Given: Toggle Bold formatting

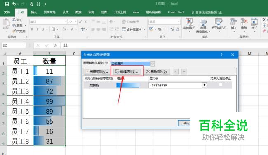Looking at the screenshot, I should 32,29.
